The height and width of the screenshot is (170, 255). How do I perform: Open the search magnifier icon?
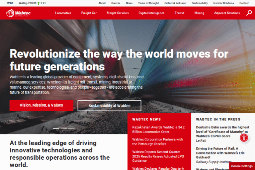coord(249,13)
